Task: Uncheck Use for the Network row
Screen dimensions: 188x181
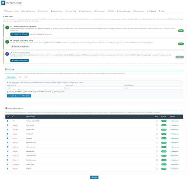Action: 8,138
